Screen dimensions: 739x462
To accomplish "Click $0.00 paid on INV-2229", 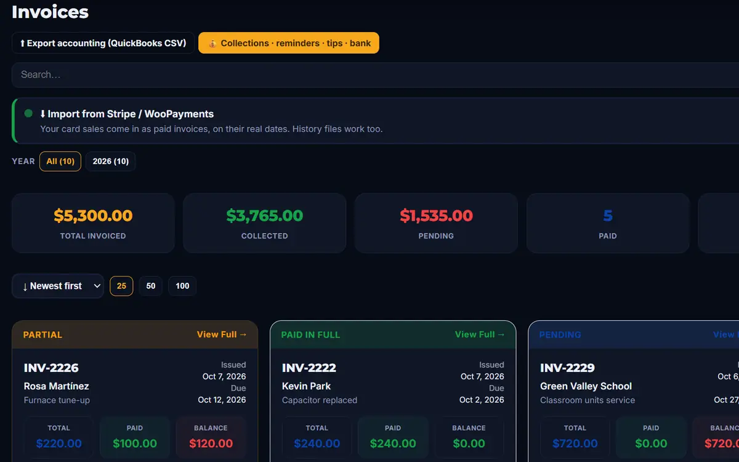I will click(651, 444).
